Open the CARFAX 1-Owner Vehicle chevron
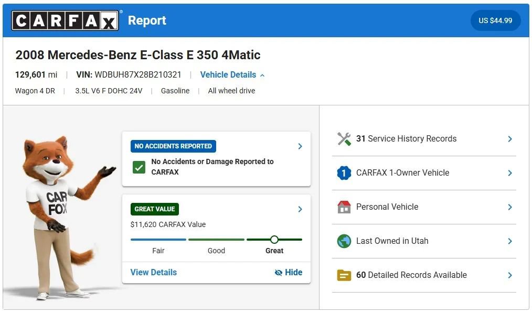The width and height of the screenshot is (532, 313). click(x=510, y=173)
